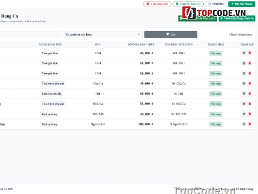Edit the item priced 100,000 đ

244,124
